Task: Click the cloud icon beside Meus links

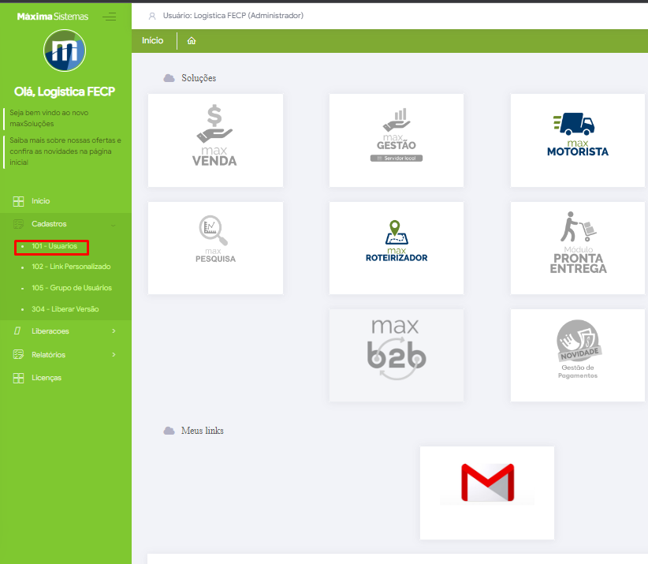Action: pos(169,431)
